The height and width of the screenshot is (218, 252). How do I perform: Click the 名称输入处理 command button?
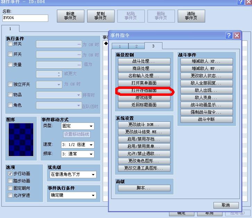[144, 76]
